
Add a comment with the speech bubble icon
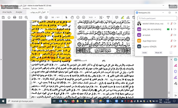click(116, 17)
